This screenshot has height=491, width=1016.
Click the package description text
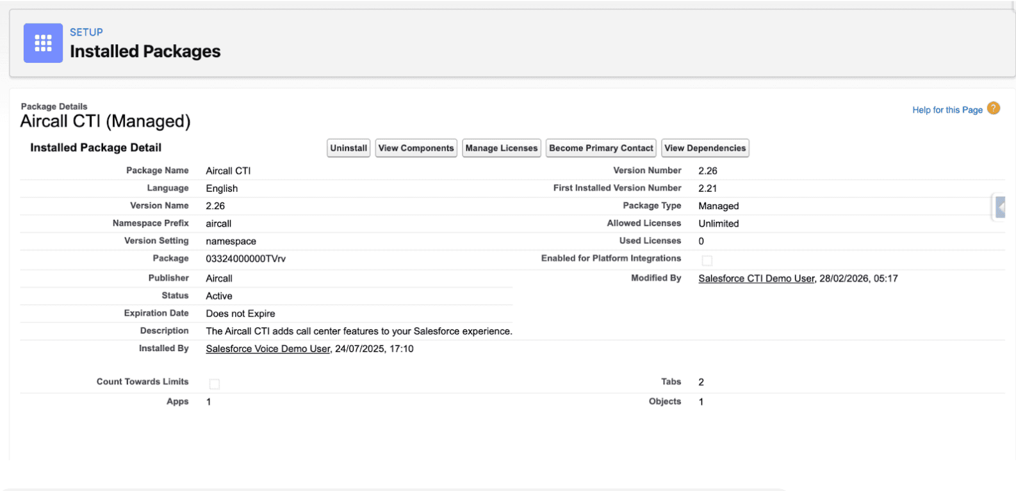pyautogui.click(x=359, y=331)
